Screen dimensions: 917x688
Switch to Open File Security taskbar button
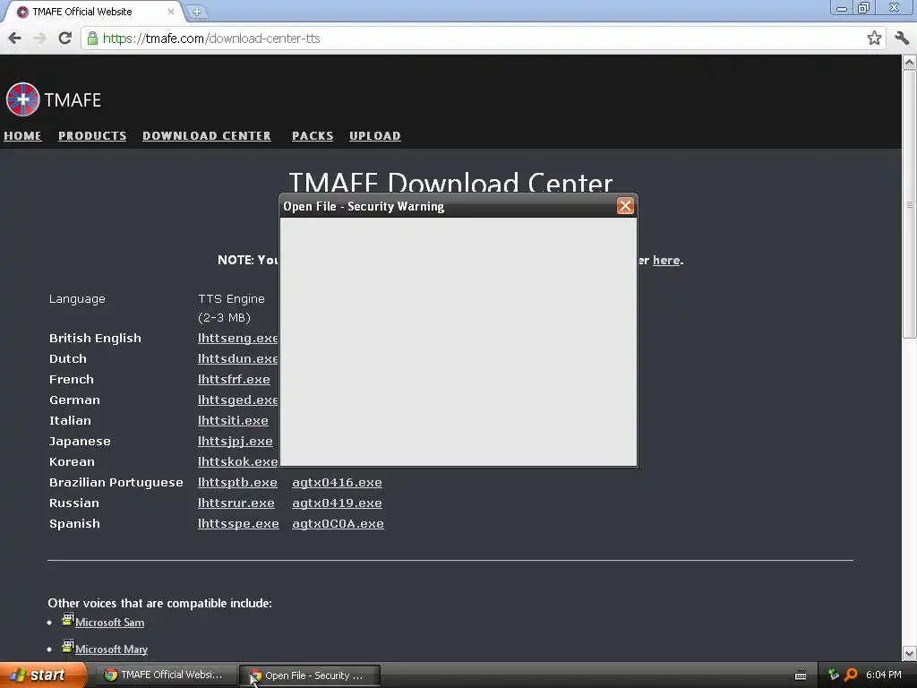click(x=310, y=675)
